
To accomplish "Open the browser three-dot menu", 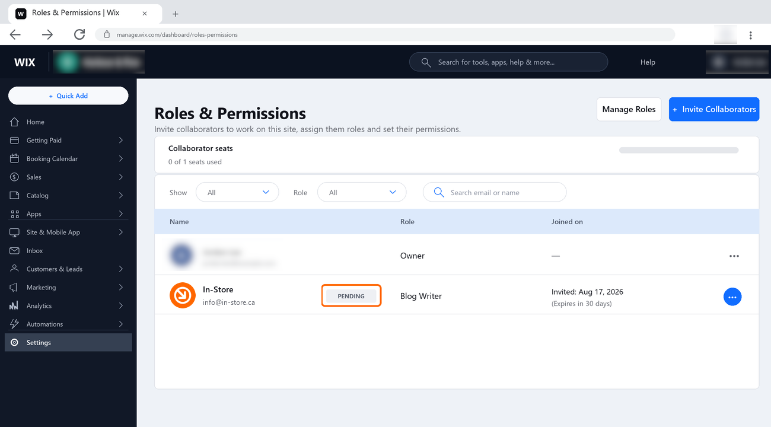I will point(751,36).
